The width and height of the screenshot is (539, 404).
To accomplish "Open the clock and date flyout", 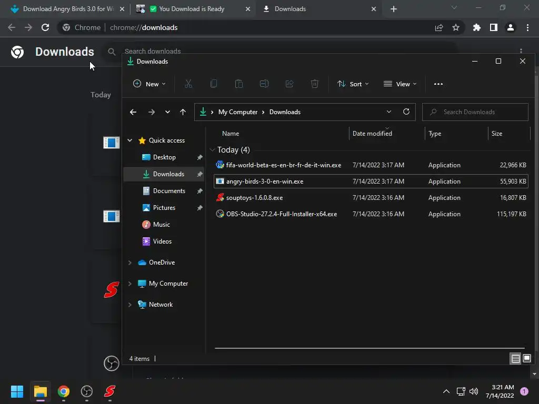I will click(x=500, y=391).
